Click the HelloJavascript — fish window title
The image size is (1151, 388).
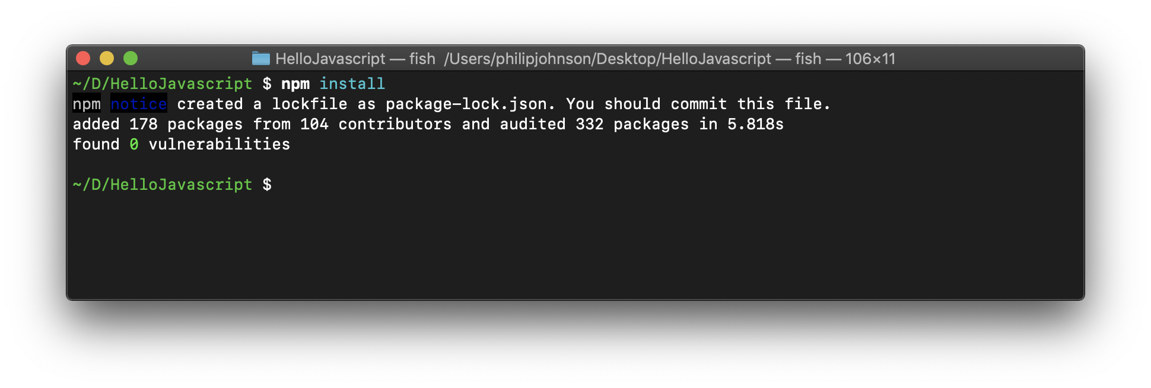[x=355, y=59]
